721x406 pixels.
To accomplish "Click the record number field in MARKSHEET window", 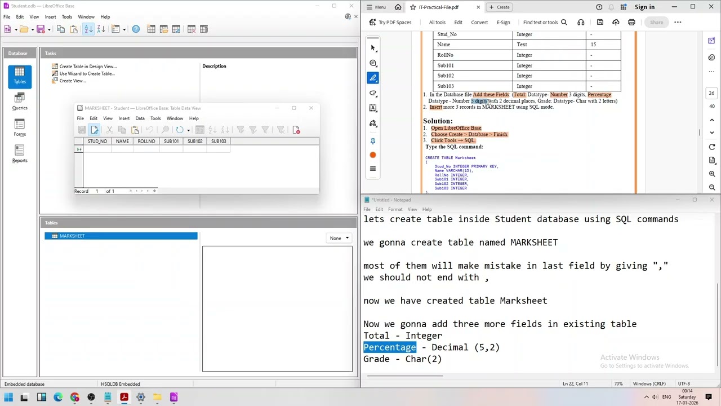I will point(96,191).
